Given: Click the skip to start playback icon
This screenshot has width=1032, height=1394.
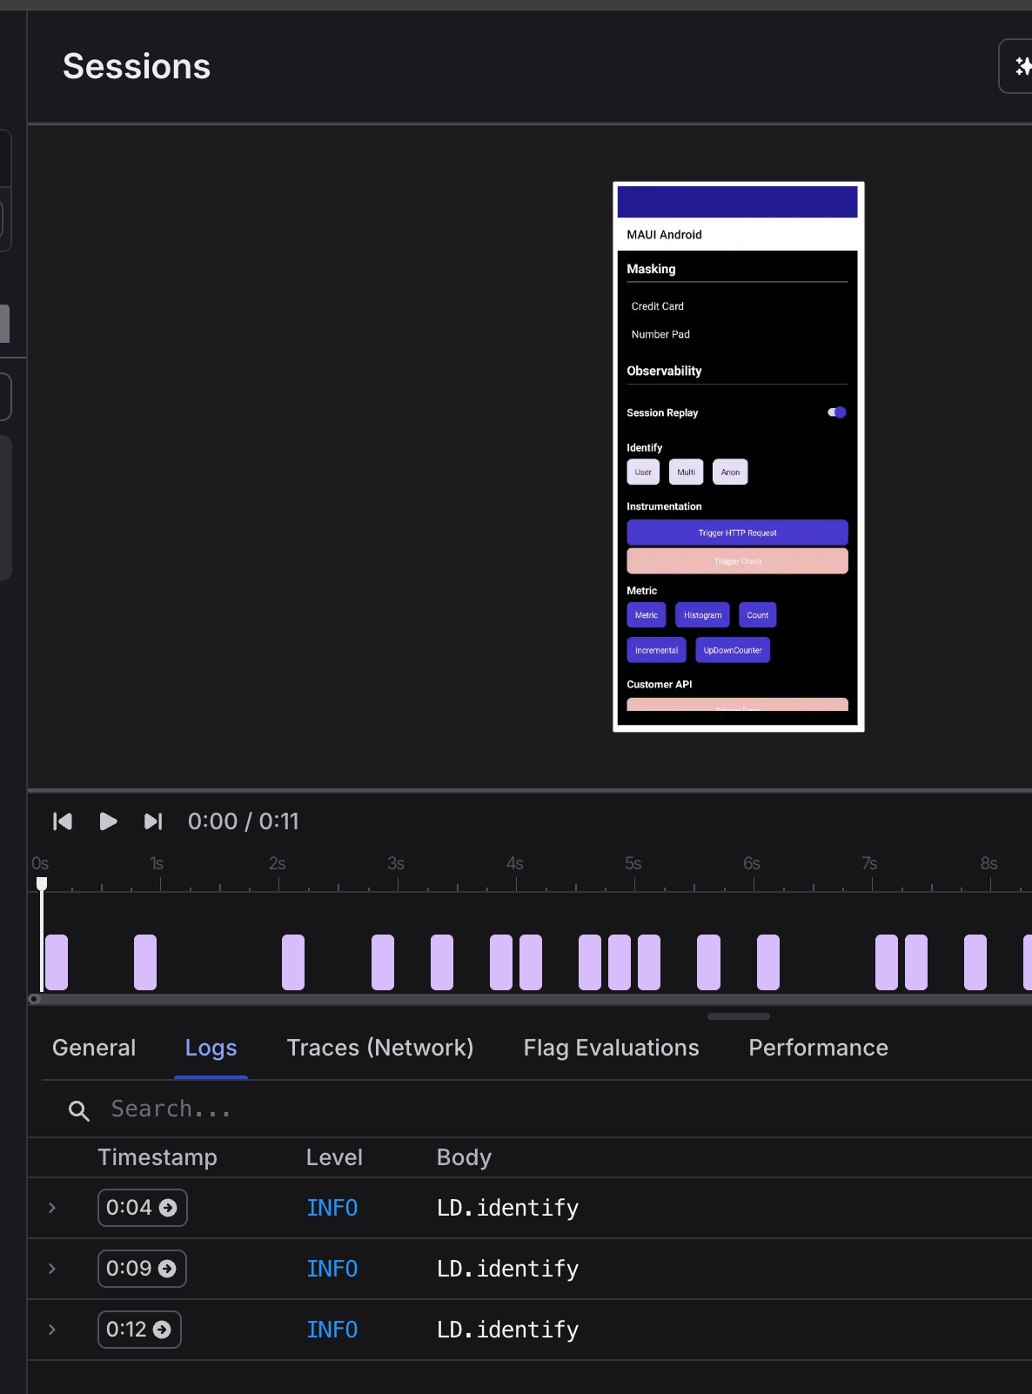Looking at the screenshot, I should pyautogui.click(x=63, y=821).
